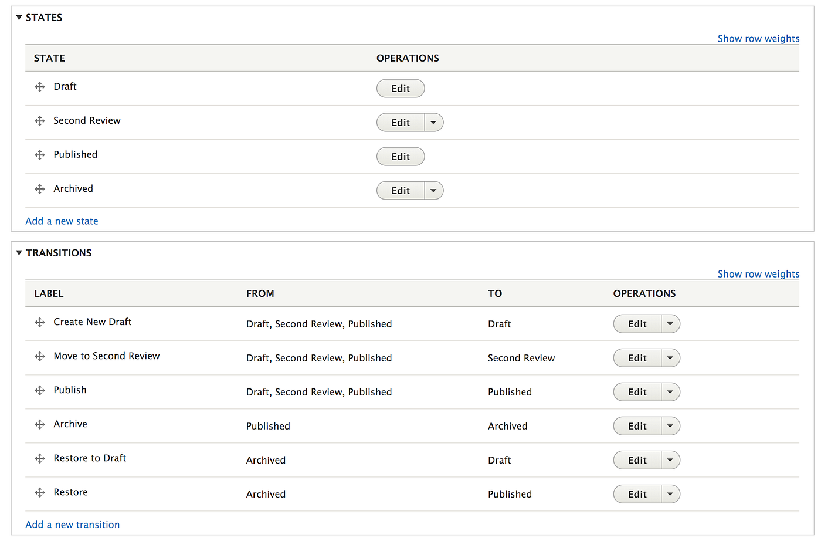Open dropdown arrow for Second Review state operations
The image size is (821, 541).
pos(433,123)
